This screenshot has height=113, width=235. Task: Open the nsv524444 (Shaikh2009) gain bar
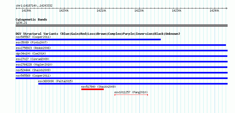tap(121, 73)
